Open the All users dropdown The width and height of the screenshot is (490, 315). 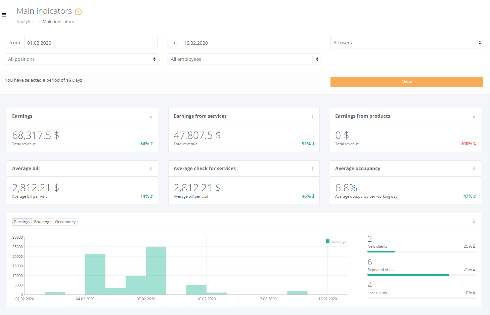point(406,43)
